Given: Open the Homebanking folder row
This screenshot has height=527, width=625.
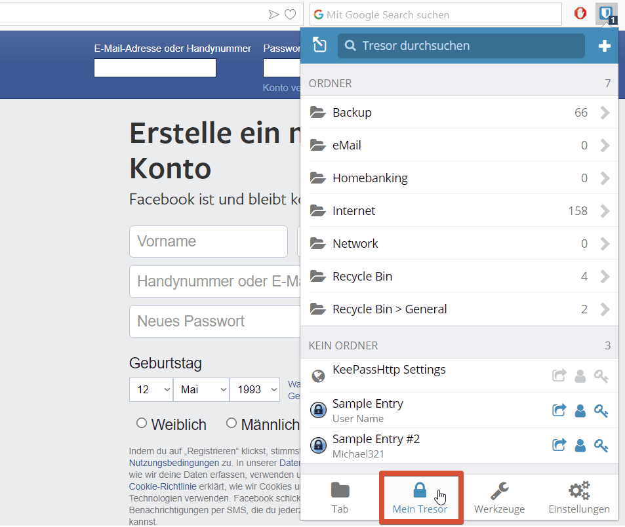Looking at the screenshot, I should pos(460,178).
